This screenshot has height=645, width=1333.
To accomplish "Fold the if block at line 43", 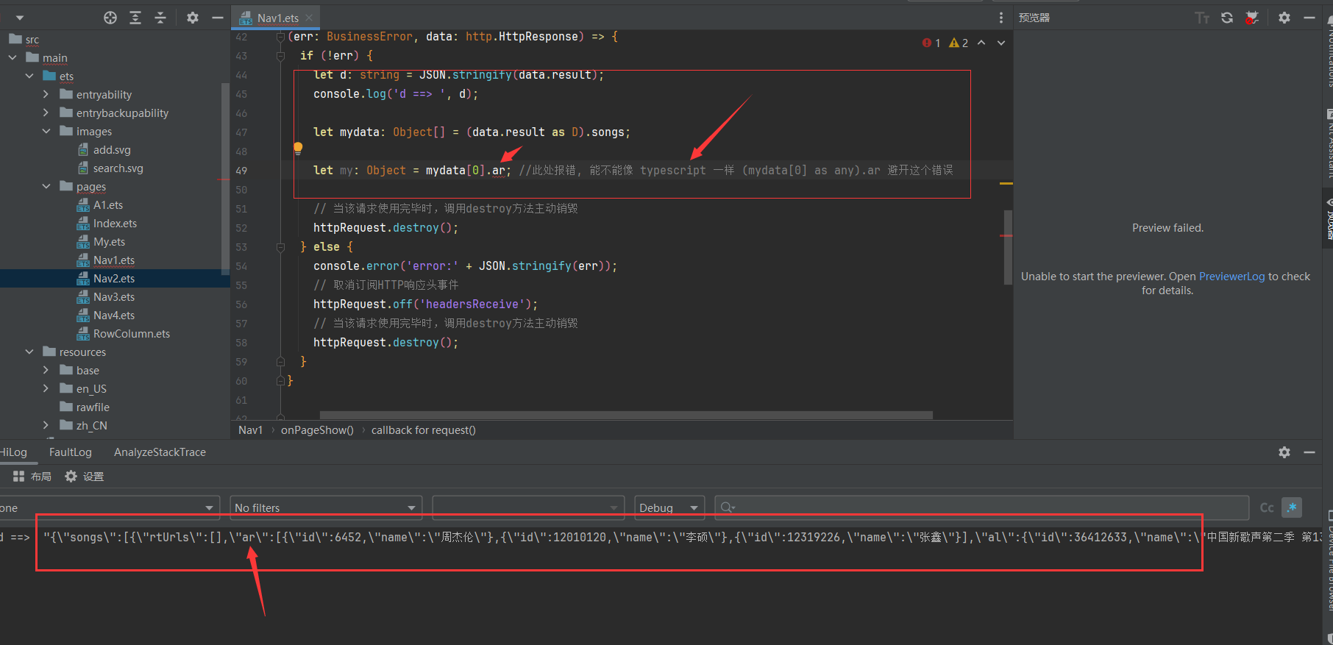I will pos(280,56).
